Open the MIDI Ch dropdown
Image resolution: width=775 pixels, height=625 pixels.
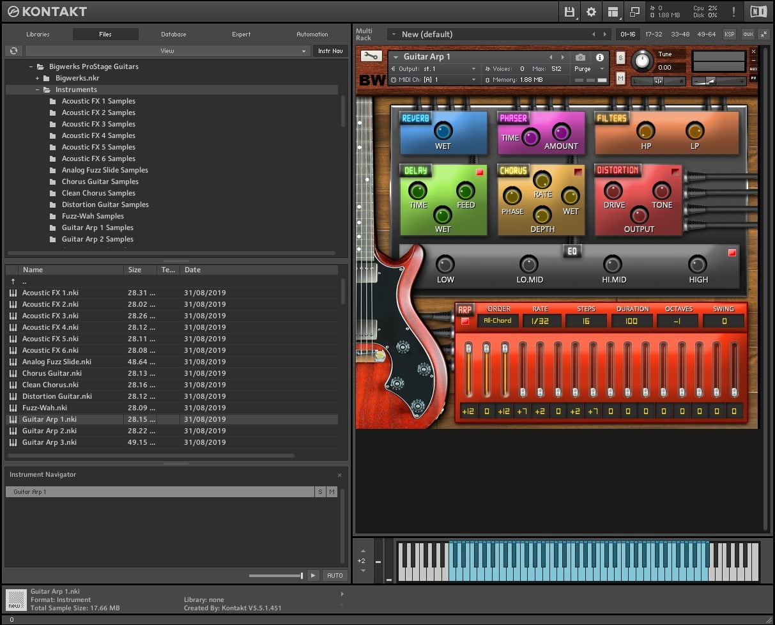(434, 80)
